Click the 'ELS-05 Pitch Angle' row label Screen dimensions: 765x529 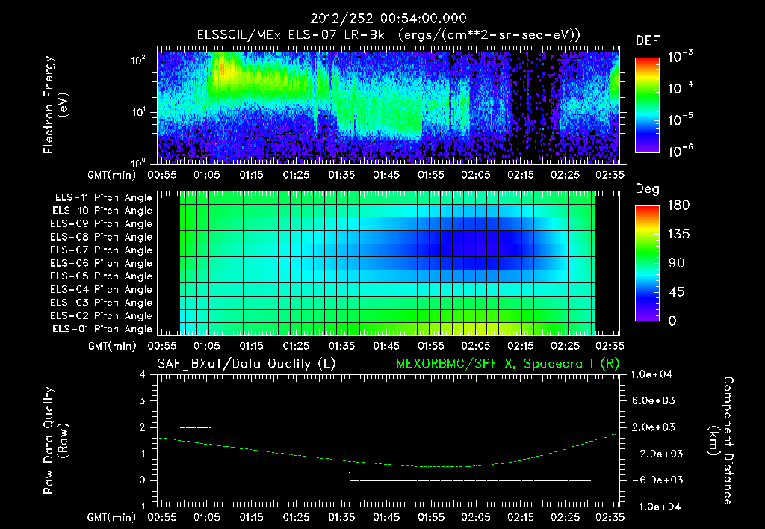(102, 276)
